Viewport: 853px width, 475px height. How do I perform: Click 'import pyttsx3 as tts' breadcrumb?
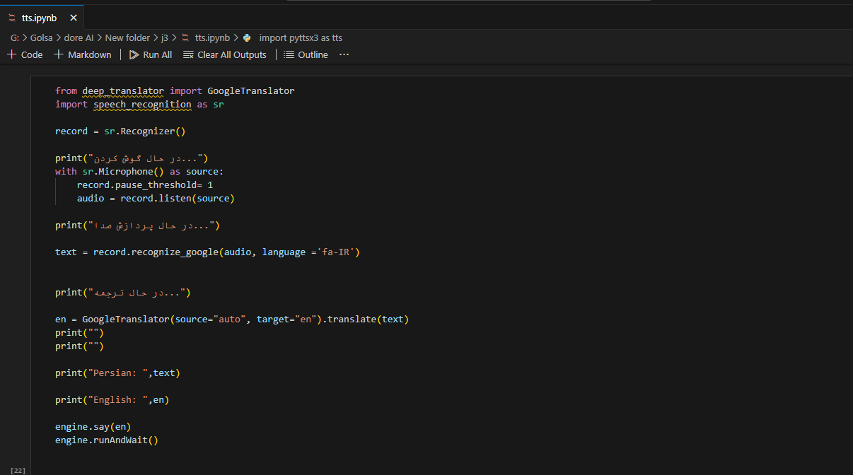tap(301, 37)
